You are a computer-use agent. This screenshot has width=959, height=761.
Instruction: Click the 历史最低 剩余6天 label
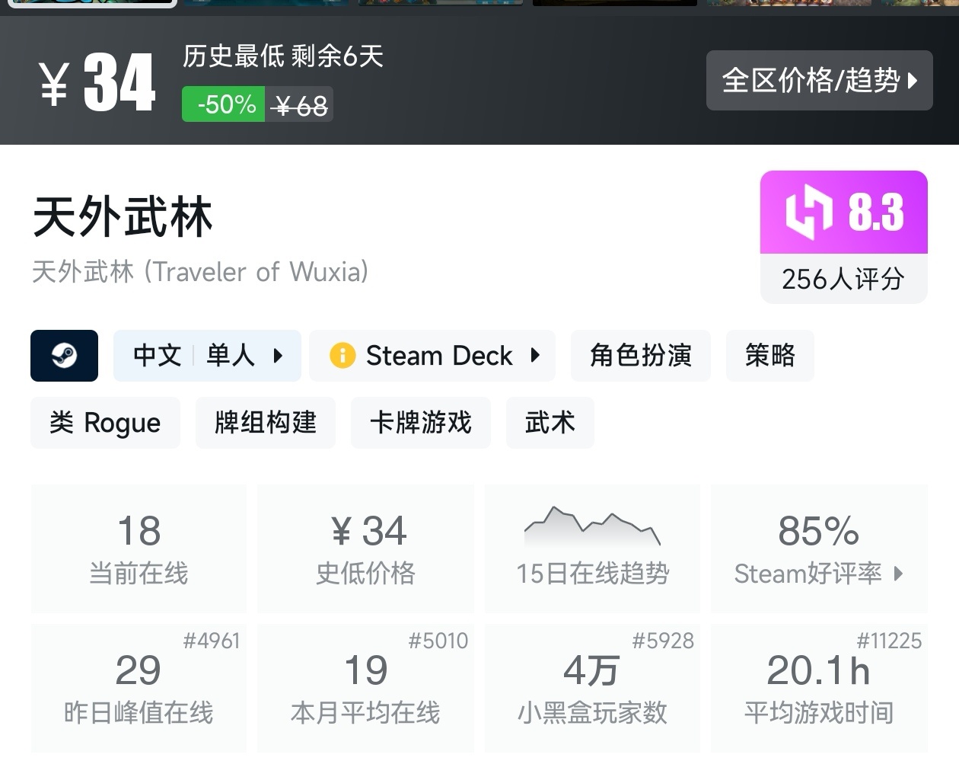point(282,56)
